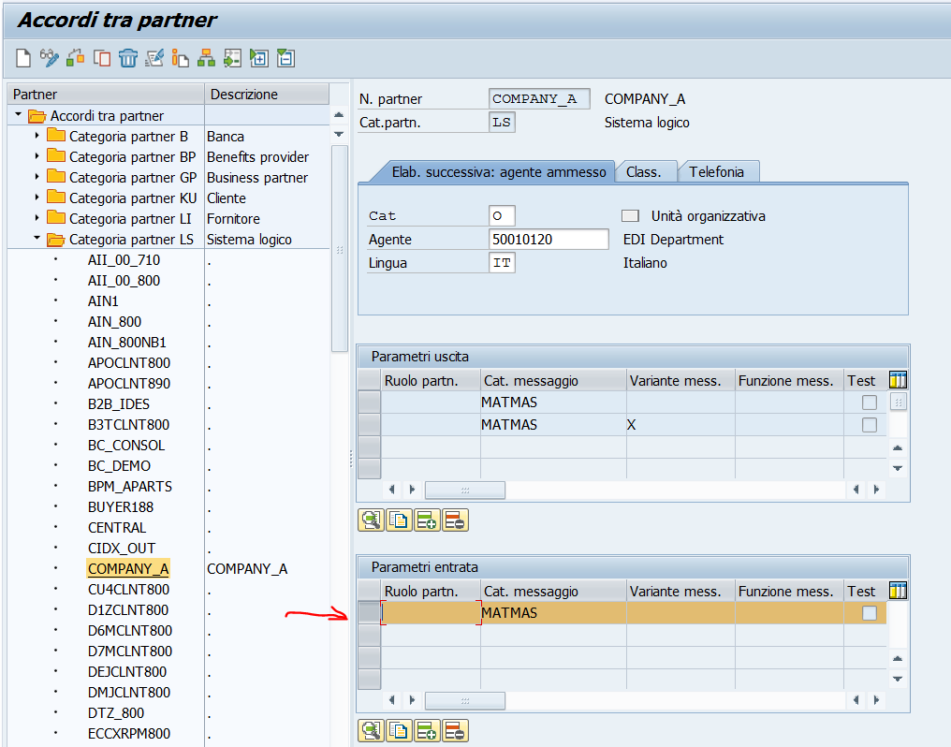Select AIN_800NB1 partner in the tree
The height and width of the screenshot is (747, 951).
126,342
